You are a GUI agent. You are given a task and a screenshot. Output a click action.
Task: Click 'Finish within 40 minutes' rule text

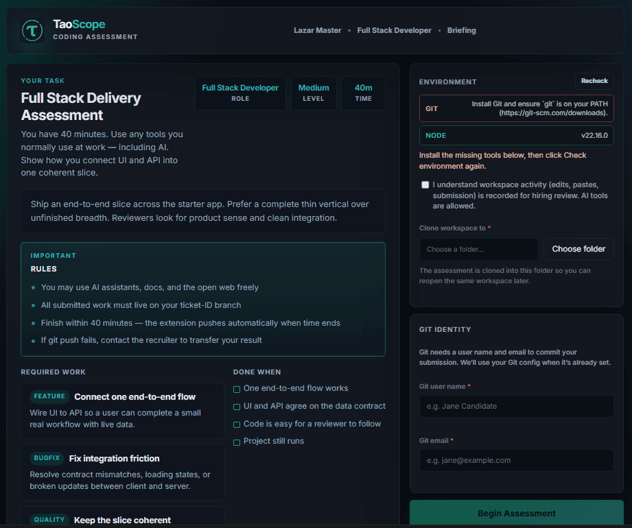190,323
